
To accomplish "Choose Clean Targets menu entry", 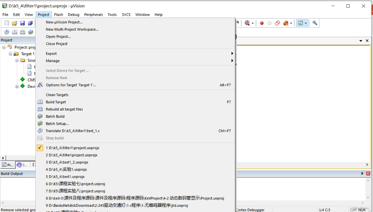I will click(57, 95).
